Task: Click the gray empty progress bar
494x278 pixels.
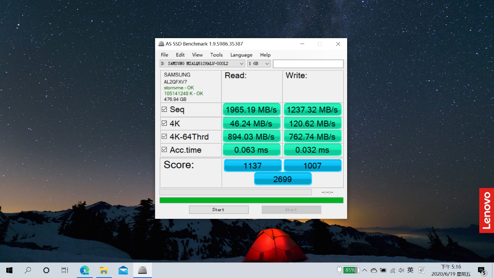Action: (x=235, y=192)
